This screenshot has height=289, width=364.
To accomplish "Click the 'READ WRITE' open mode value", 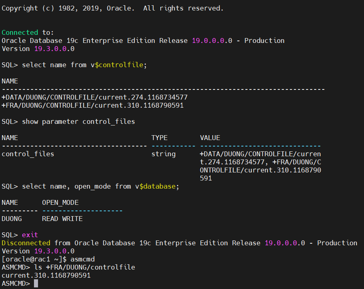I will click(x=62, y=219).
